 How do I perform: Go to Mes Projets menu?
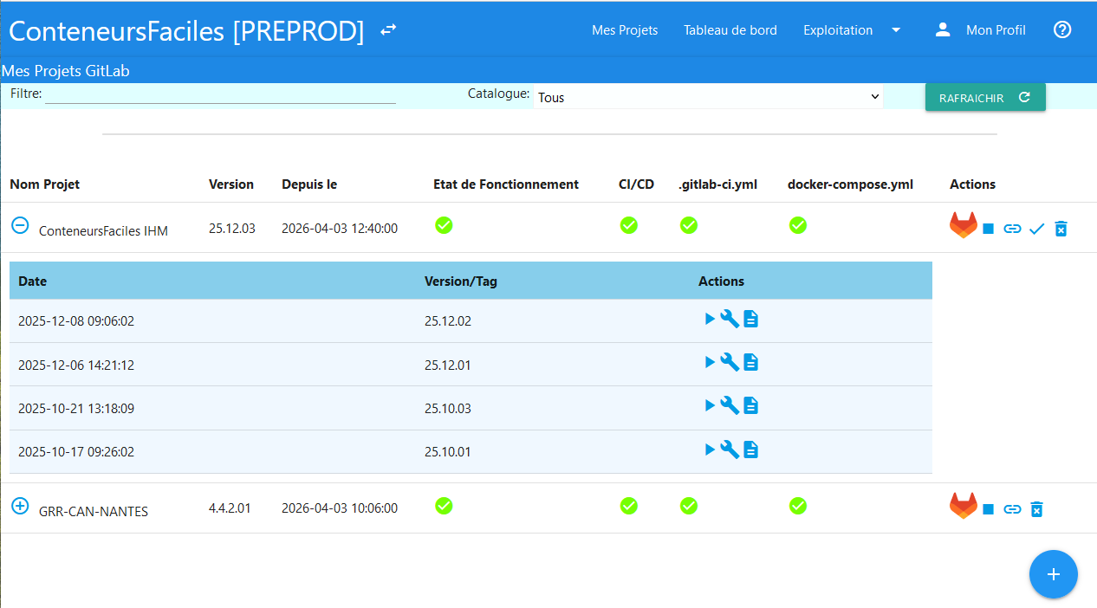pos(625,30)
